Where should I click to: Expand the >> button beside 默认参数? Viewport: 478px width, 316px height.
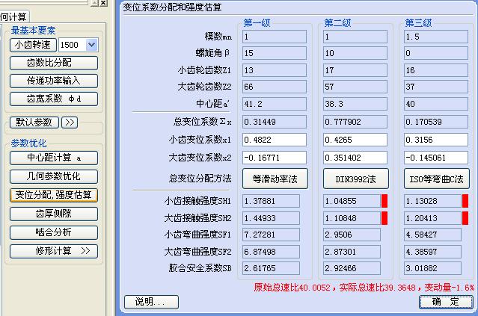[70, 123]
